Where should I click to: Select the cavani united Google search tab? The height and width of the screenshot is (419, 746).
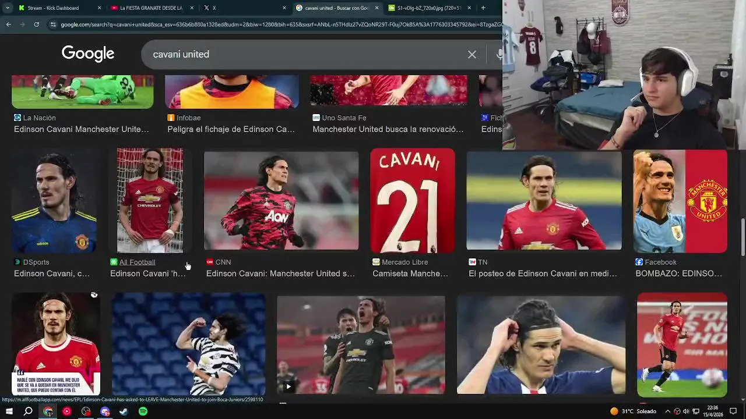tap(337, 8)
